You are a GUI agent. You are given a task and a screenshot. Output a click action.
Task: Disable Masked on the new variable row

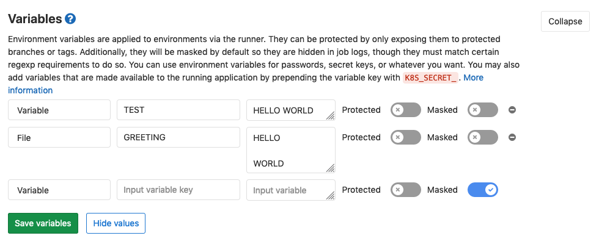point(483,190)
